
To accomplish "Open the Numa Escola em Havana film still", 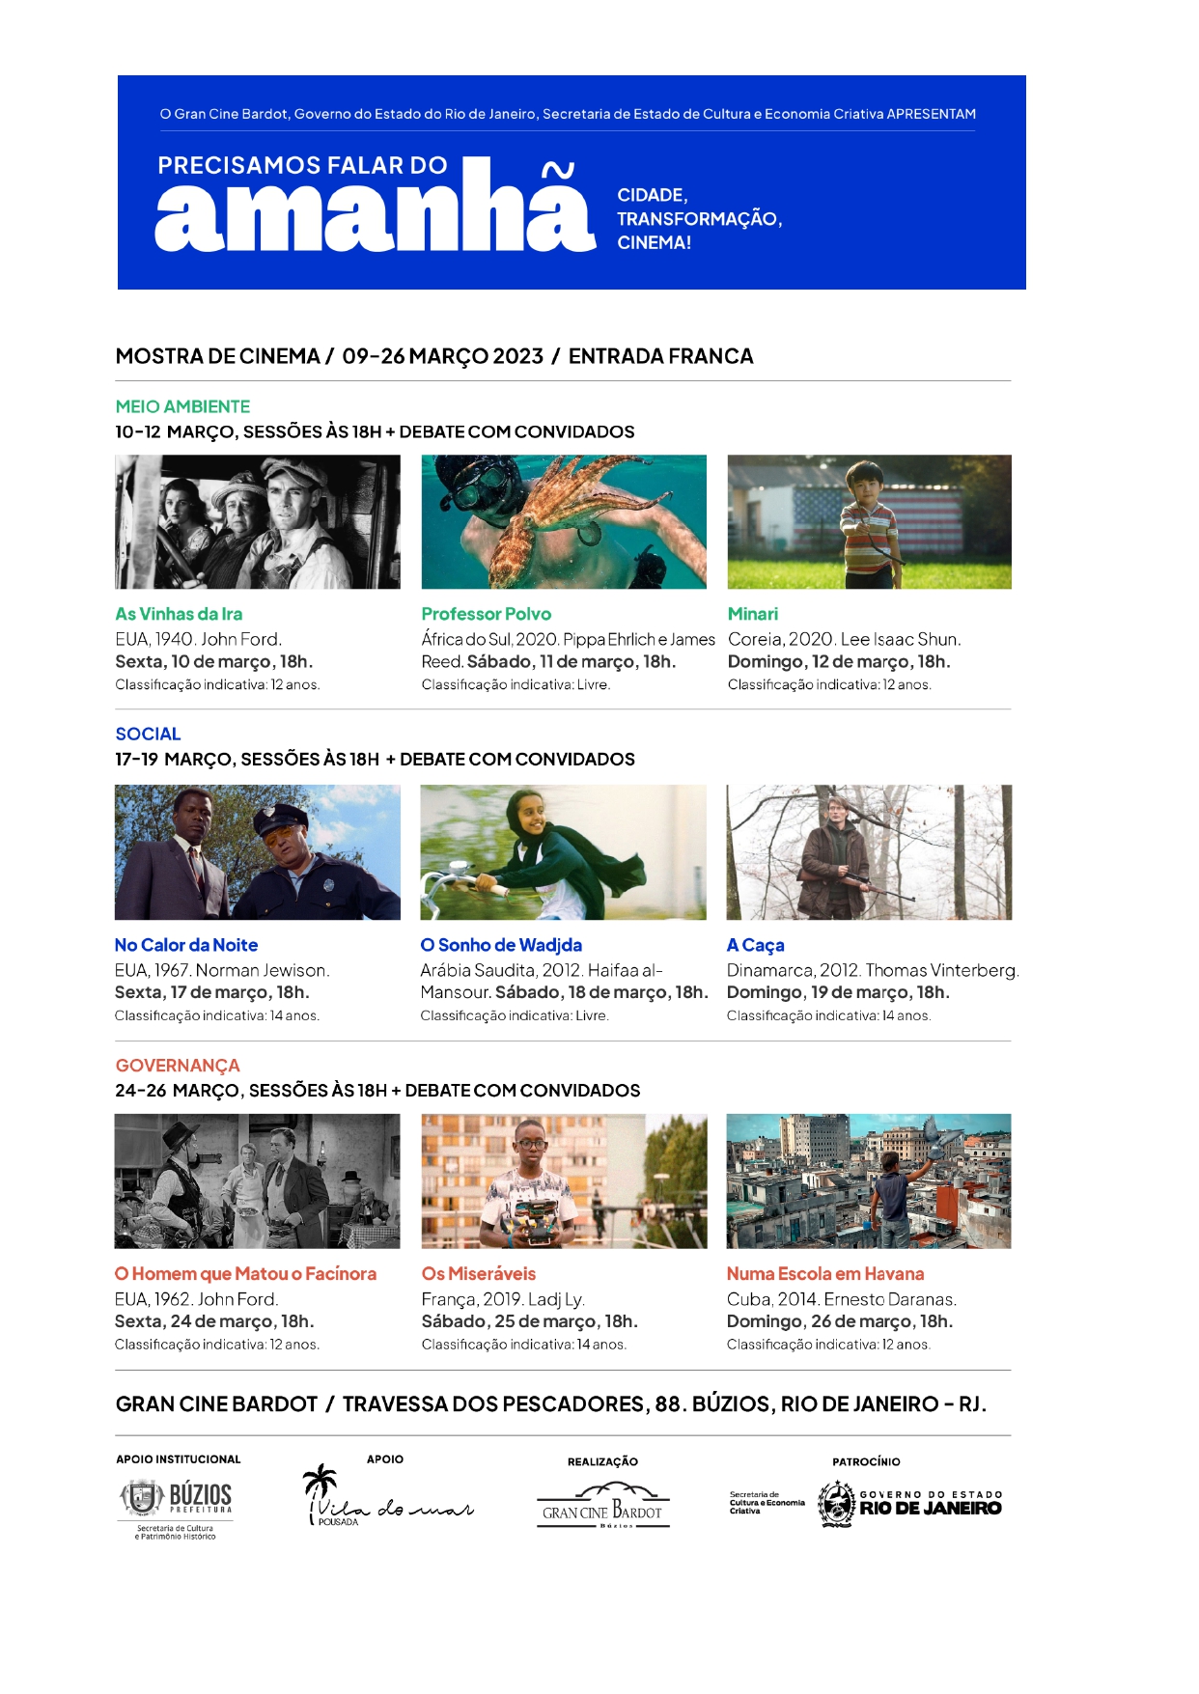I will click(x=869, y=1181).
